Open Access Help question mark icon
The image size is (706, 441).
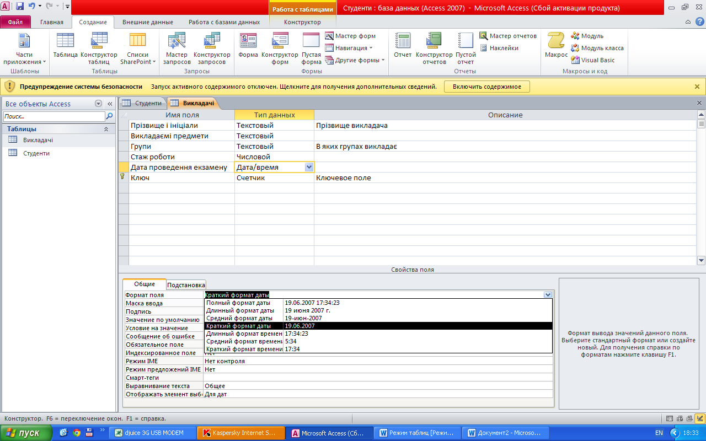(699, 22)
